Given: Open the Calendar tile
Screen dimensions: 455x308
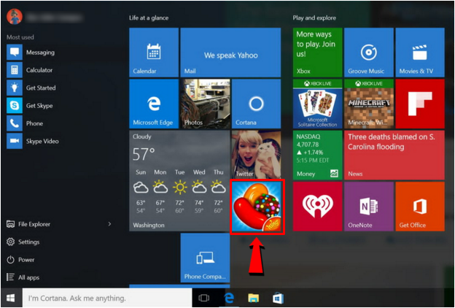Looking at the screenshot, I should pos(154,53).
